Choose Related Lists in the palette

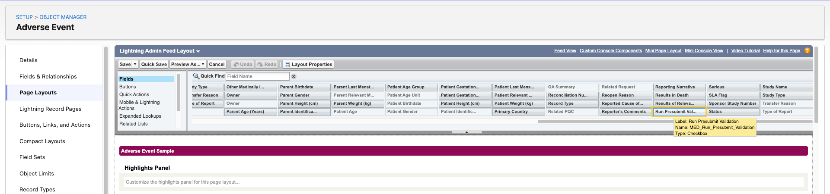(134, 124)
